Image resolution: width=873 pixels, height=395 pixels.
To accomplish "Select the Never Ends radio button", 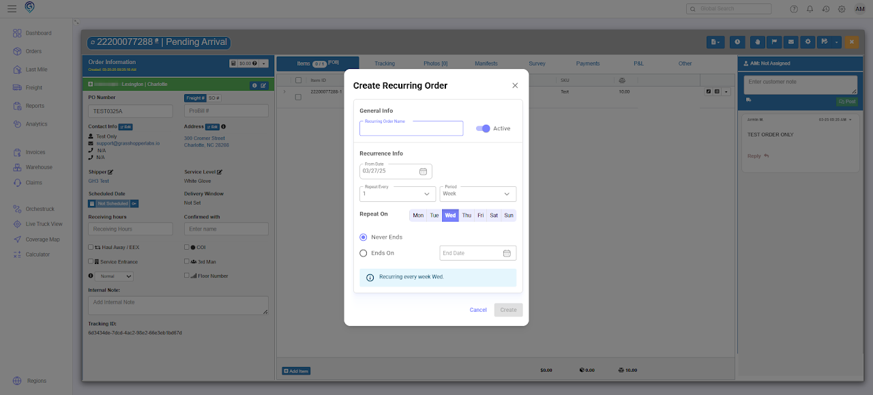I will click(x=364, y=237).
